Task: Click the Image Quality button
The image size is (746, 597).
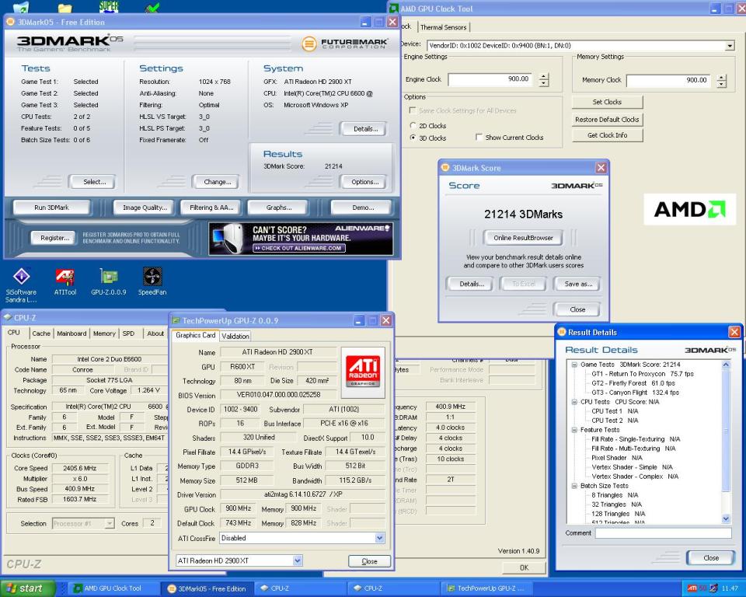Action: (x=145, y=208)
